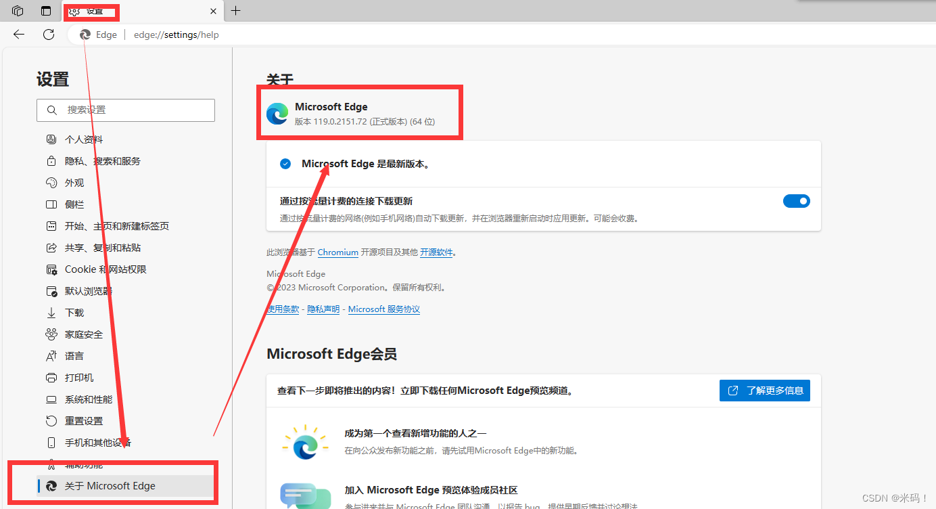The width and height of the screenshot is (936, 509).
Task: Refresh the settings page
Action: point(49,35)
